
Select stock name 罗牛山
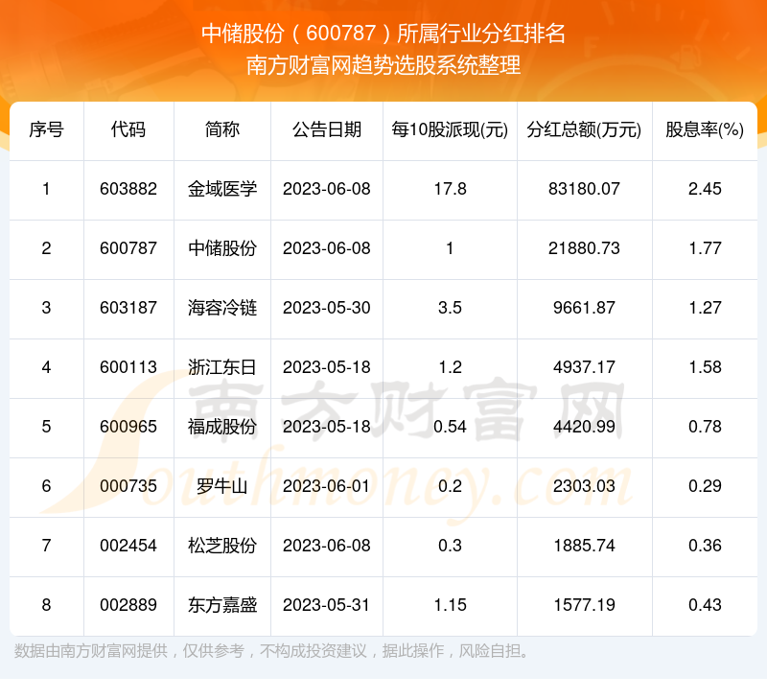click(222, 486)
